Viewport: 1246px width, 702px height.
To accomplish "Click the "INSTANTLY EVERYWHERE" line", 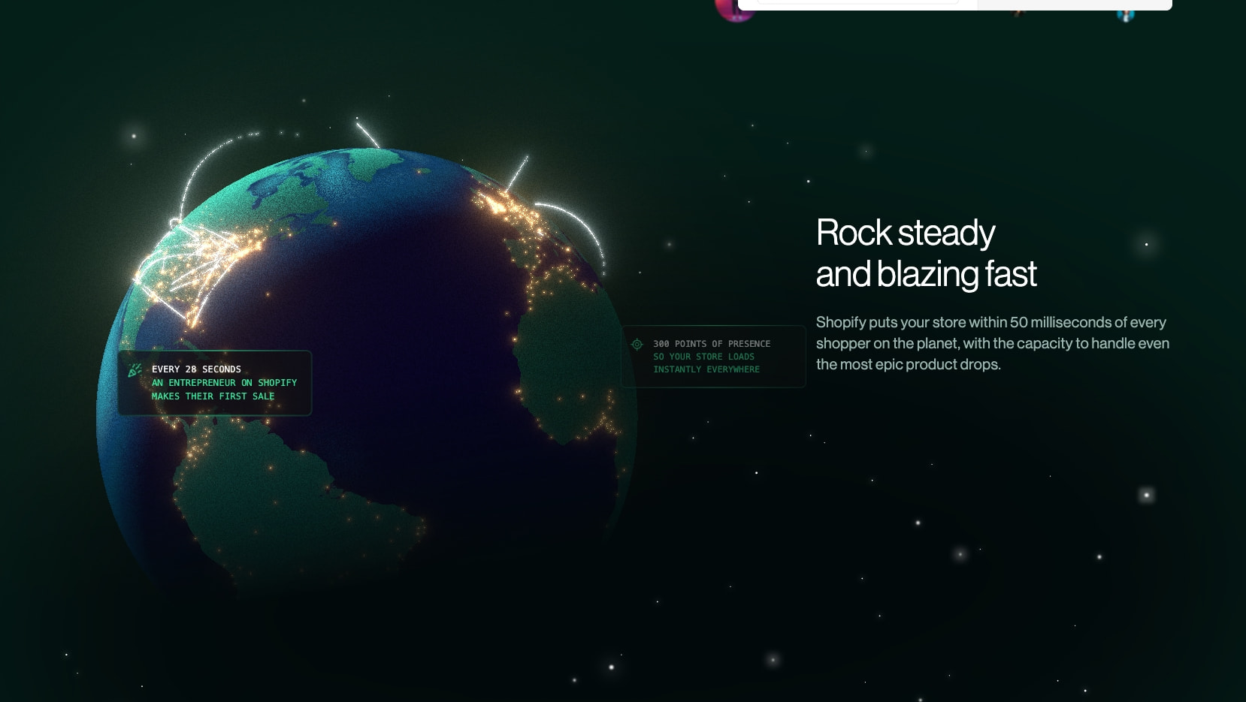I will tap(706, 369).
